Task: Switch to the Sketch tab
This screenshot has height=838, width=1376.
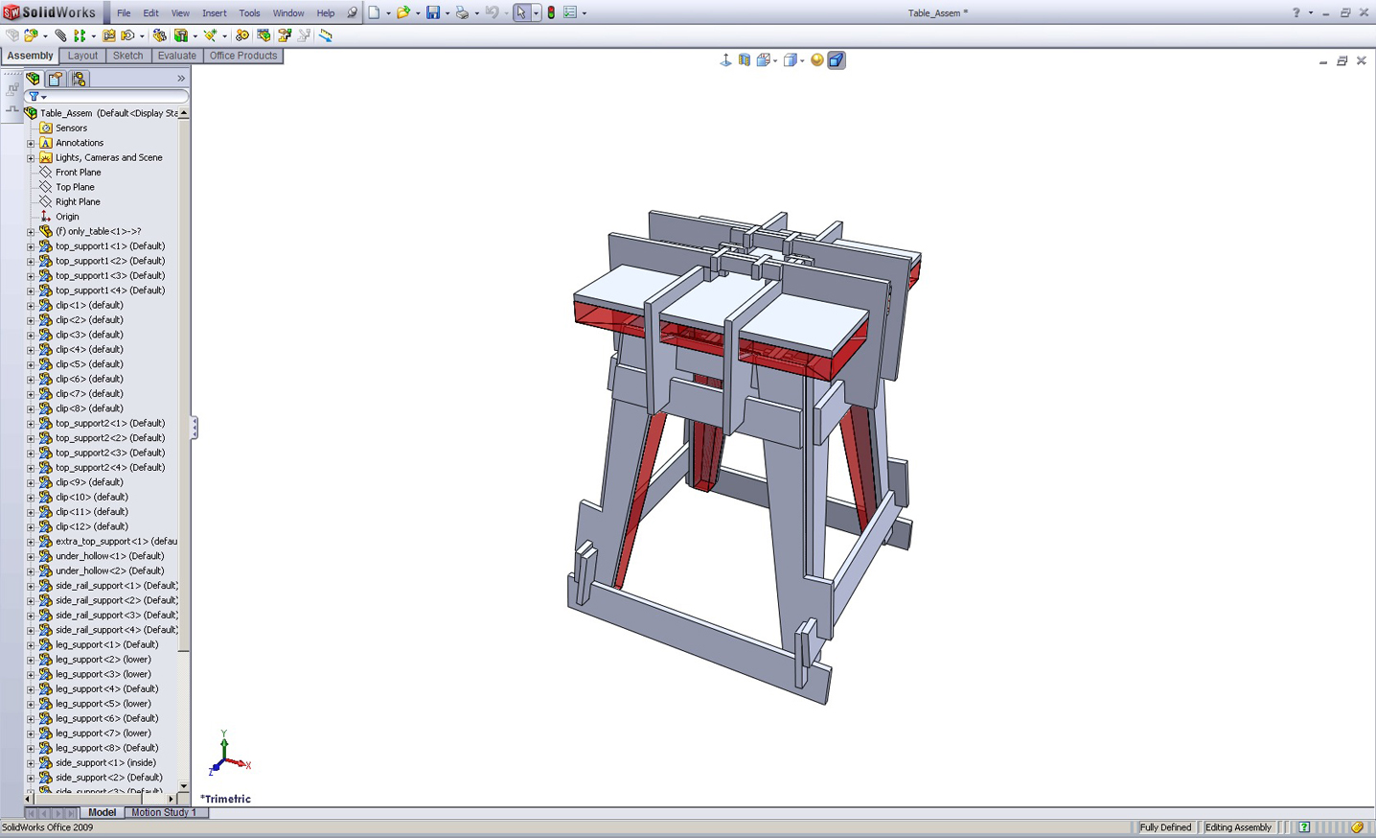Action: click(127, 56)
